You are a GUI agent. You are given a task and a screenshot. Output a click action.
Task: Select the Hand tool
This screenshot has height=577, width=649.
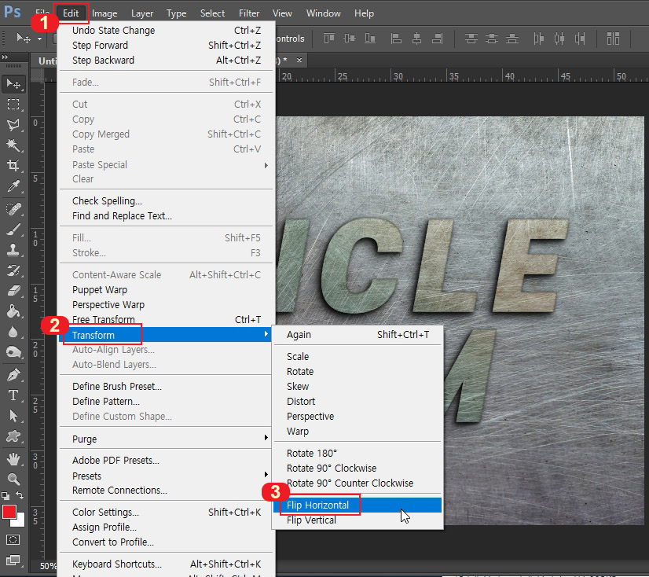point(13,459)
